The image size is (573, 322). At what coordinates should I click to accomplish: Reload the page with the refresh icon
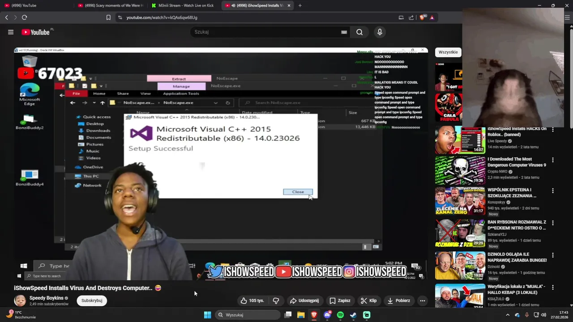(24, 17)
